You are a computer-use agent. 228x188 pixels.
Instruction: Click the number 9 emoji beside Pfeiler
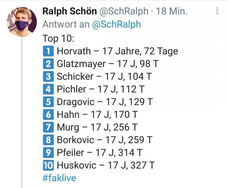click(x=48, y=152)
